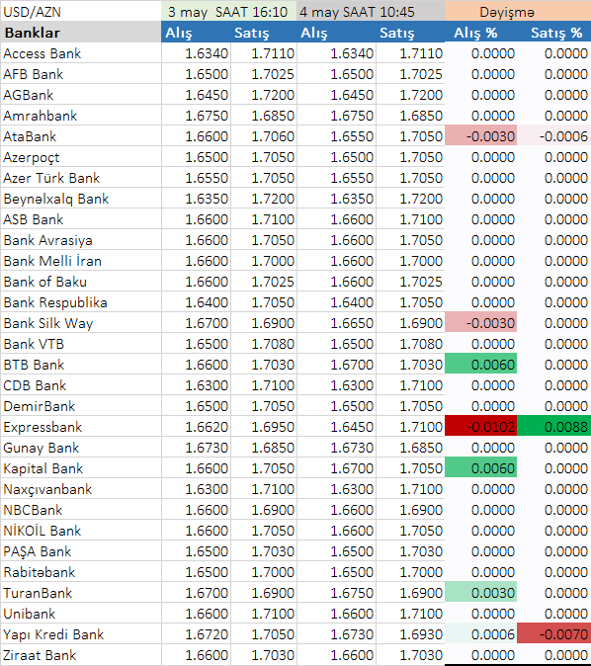Select the 4 may SAAT 10:45 header

(371, 12)
